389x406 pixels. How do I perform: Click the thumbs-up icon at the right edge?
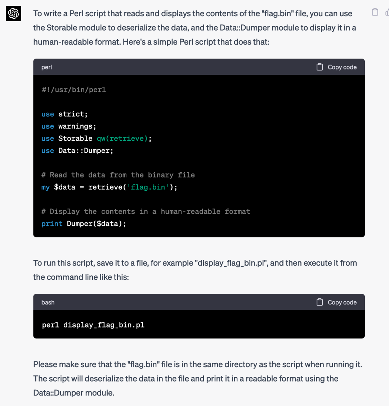387,12
